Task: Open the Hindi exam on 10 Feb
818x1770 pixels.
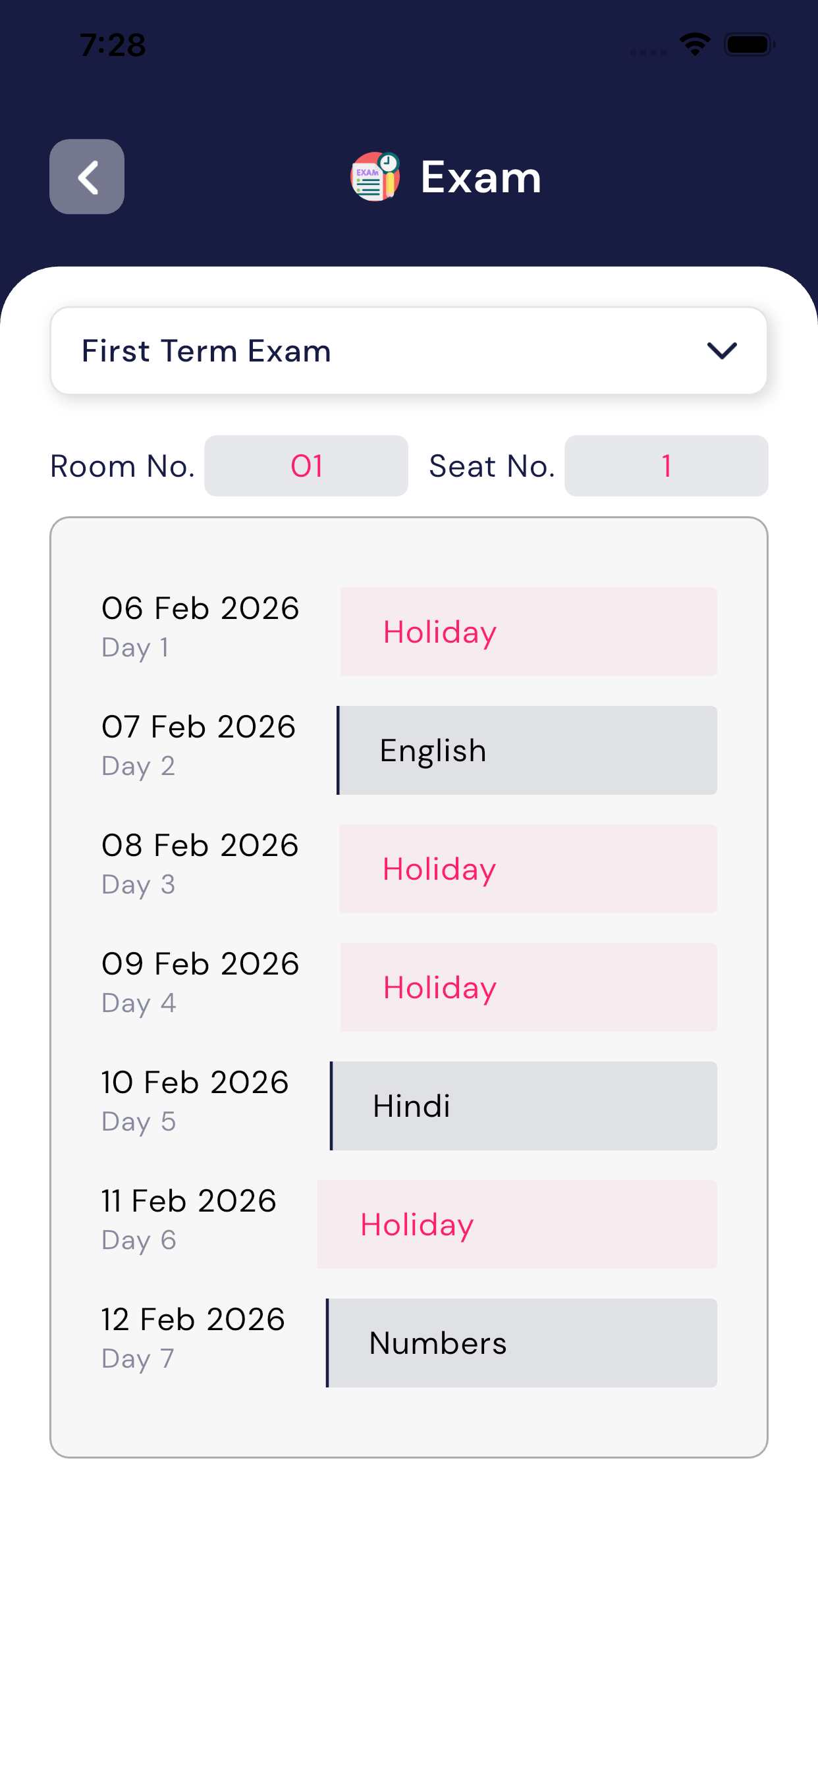Action: (x=524, y=1106)
